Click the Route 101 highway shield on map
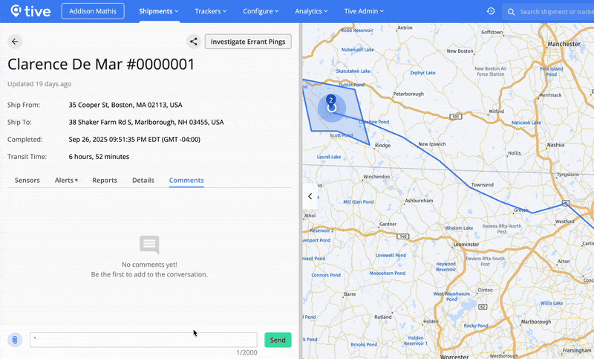Image resolution: width=594 pixels, height=359 pixels. tap(456, 117)
